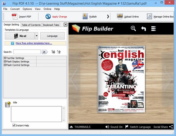Open the table of contents list icon
This screenshot has width=176, height=136.
(154, 29)
